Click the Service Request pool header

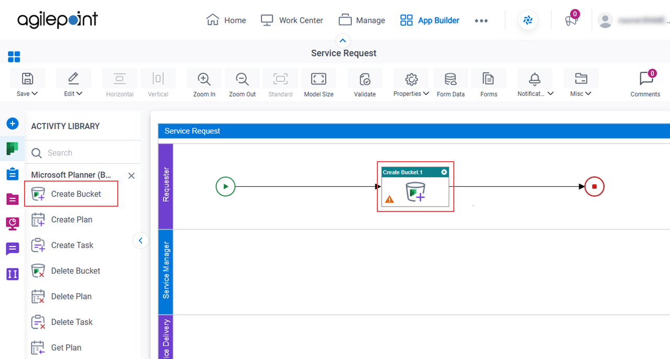[414, 131]
